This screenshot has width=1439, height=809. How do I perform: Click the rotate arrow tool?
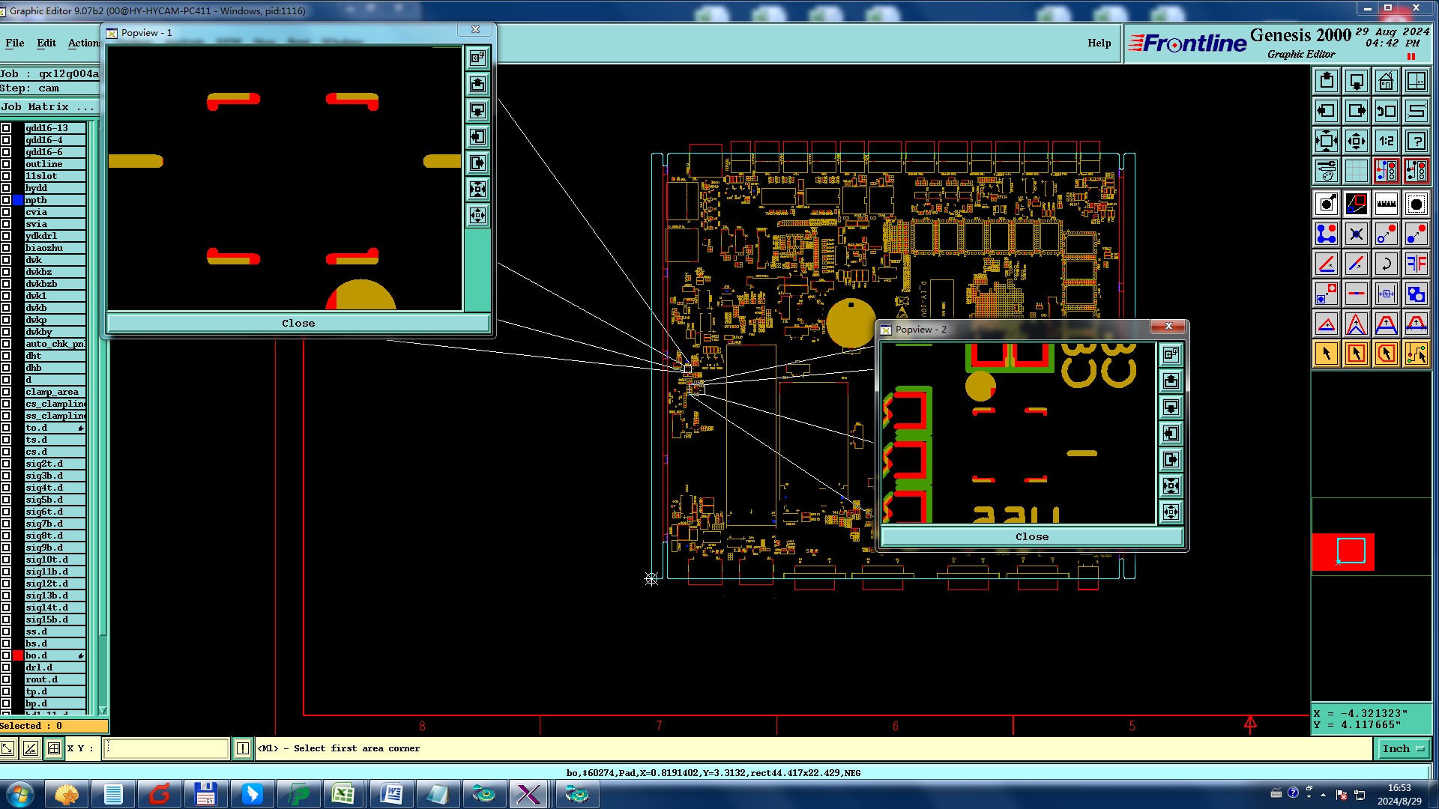pyautogui.click(x=1386, y=264)
